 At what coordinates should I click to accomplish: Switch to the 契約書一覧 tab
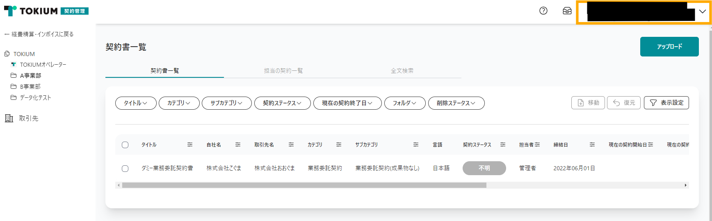[x=164, y=71]
